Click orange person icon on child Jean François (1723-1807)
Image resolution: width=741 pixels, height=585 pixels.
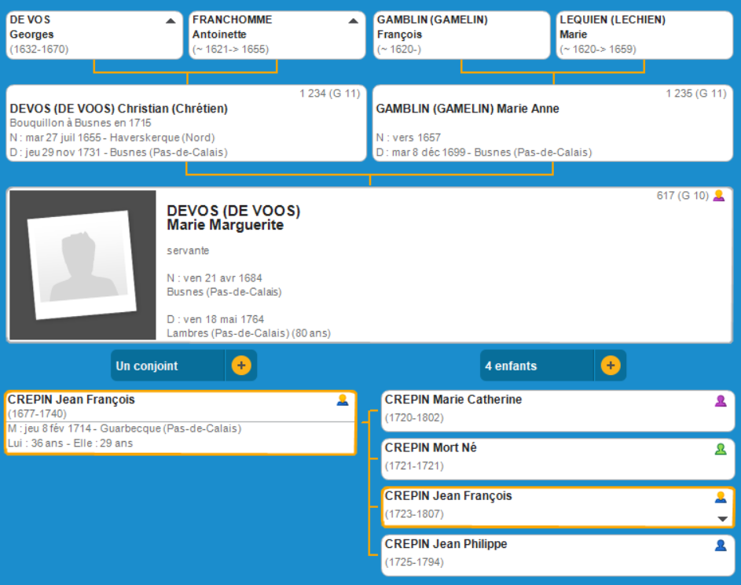pyautogui.click(x=721, y=497)
